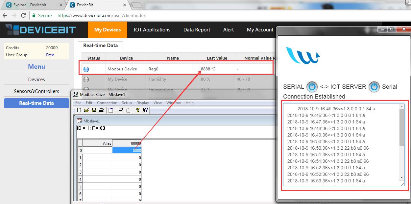
Task: Click the window icon after Print in Modbus Slave toolbar
Action: [110, 110]
